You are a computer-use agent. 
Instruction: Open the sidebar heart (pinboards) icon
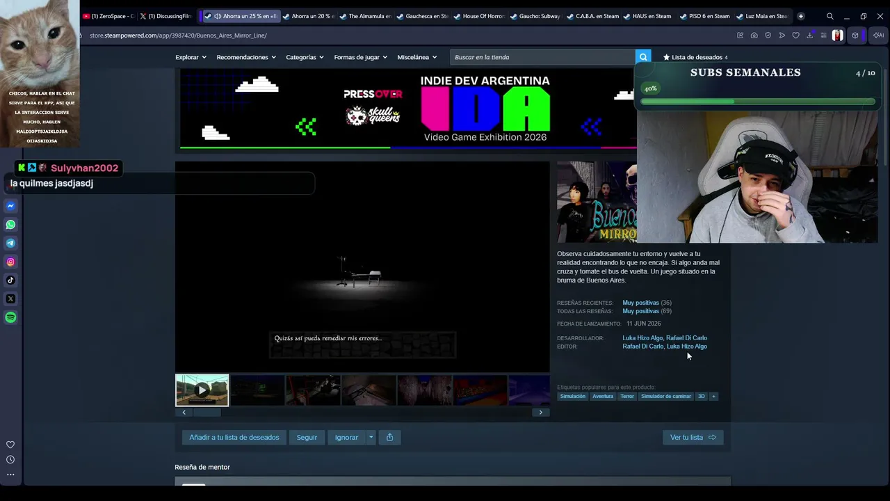[x=10, y=445]
